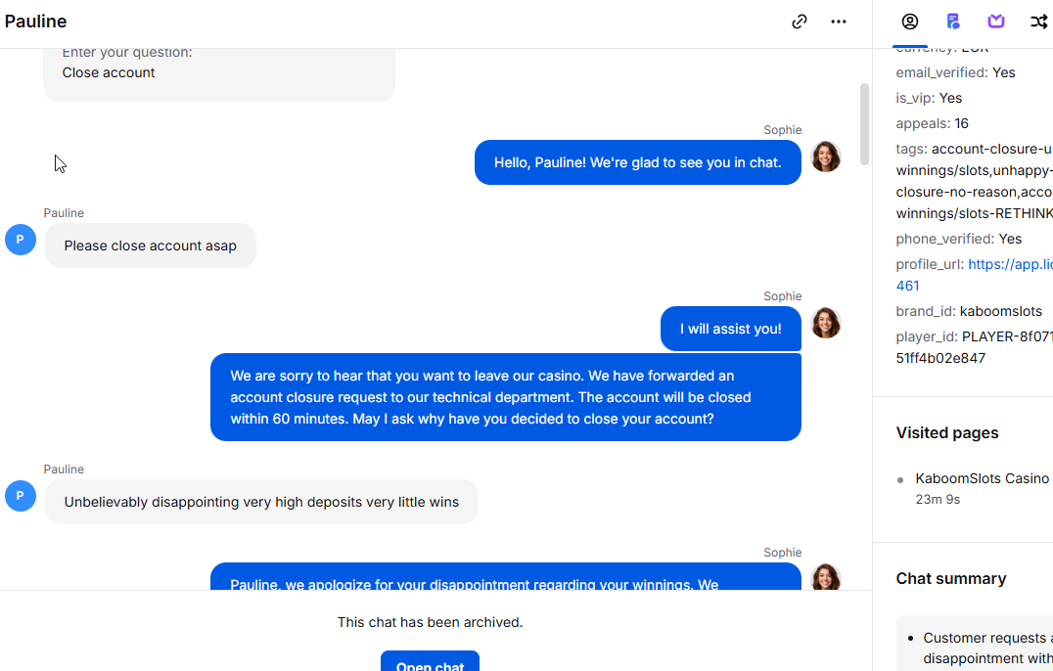Select the shuffle arrows icon tab

click(1039, 22)
